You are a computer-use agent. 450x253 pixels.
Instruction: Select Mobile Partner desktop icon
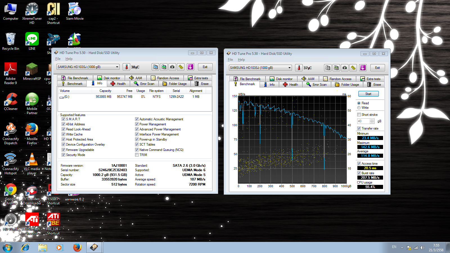(x=32, y=103)
